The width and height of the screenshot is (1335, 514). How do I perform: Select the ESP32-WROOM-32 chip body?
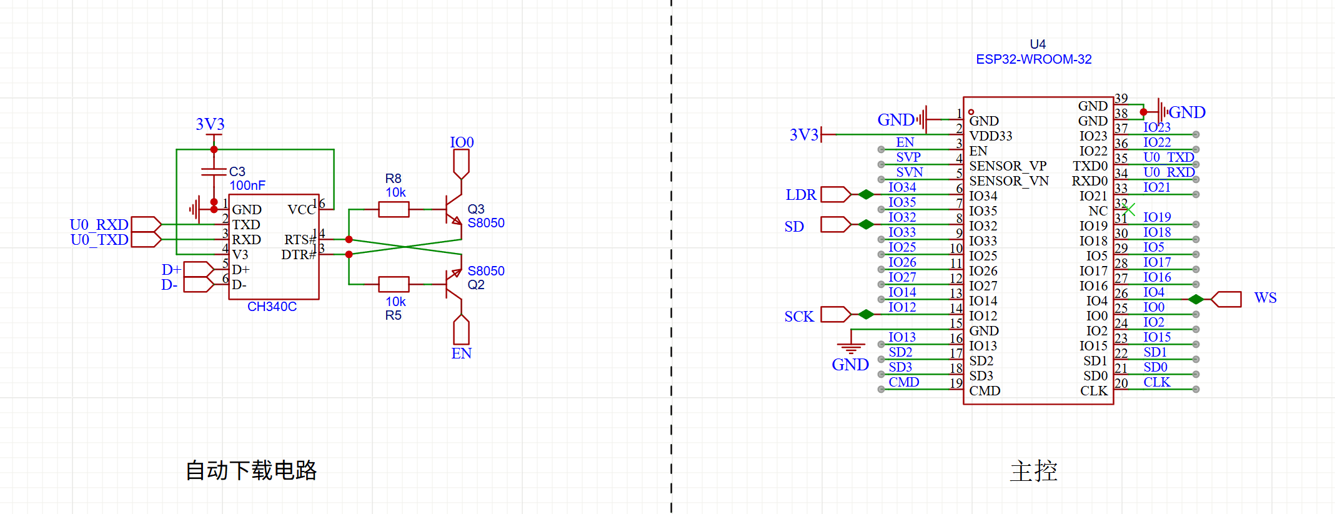[x=1038, y=250]
